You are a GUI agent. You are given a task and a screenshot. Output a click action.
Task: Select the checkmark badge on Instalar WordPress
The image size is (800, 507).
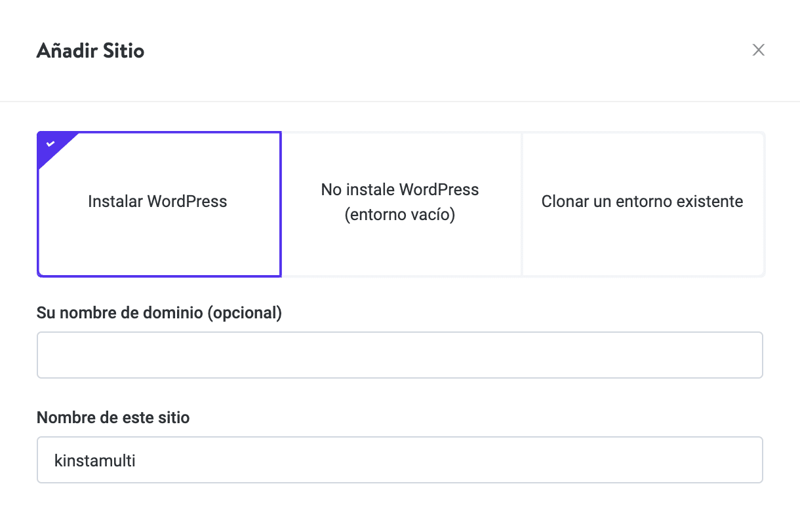[x=49, y=145]
